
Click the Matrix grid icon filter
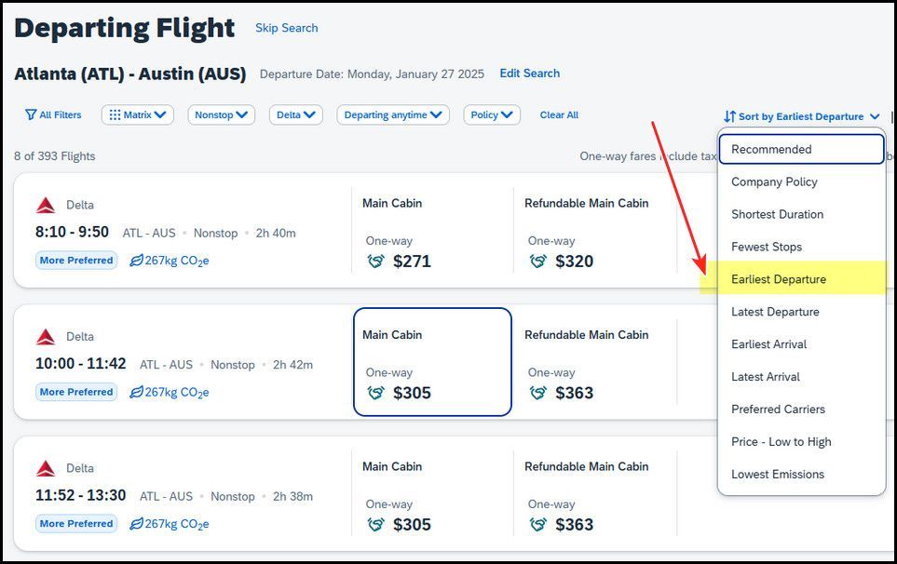(x=115, y=114)
